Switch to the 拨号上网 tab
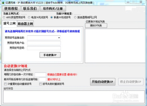The image size is (147, 106). point(9,23)
